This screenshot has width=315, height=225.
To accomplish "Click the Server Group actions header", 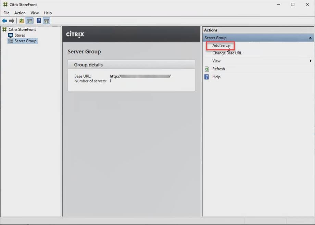I will (259, 38).
